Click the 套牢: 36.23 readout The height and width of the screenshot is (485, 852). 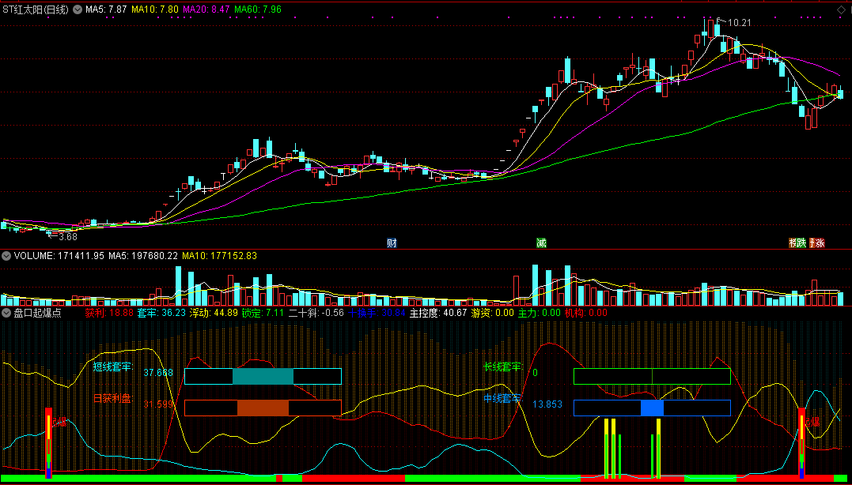pos(161,313)
